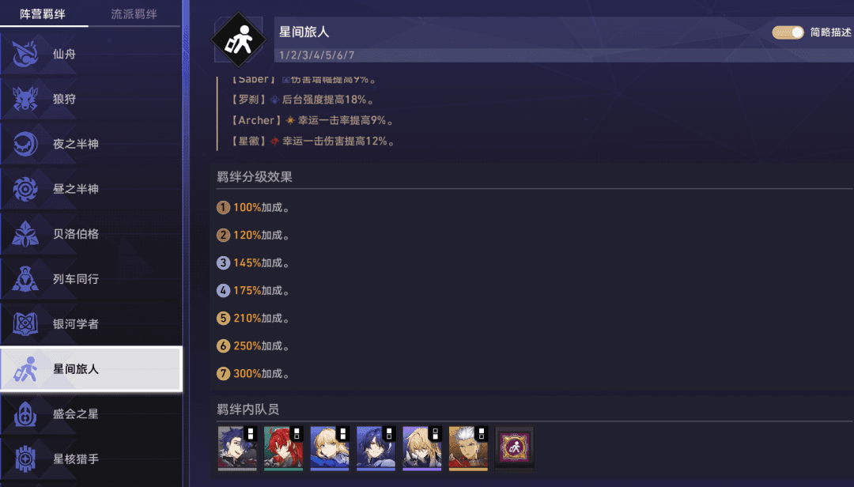Click the level 7 300%加成 tier row
Image resolution: width=854 pixels, height=487 pixels.
pyautogui.click(x=253, y=374)
